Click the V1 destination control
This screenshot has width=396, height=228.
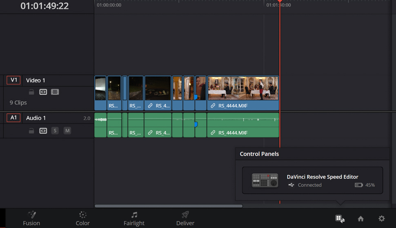coord(13,80)
